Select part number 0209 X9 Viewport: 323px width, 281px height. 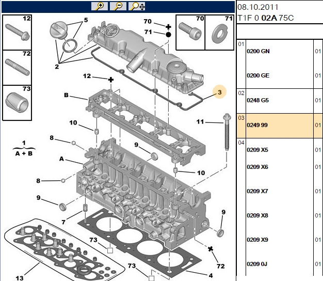tap(257, 240)
